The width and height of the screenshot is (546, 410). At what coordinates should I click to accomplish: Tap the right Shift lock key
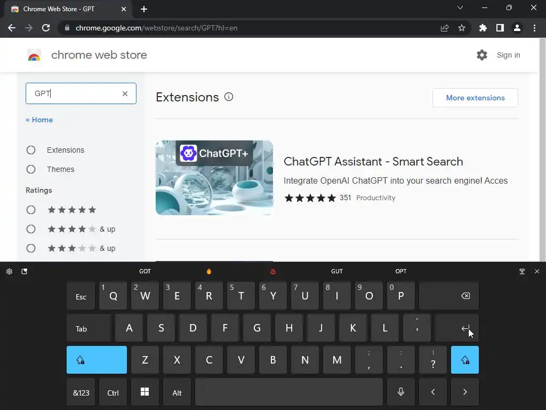point(465,360)
